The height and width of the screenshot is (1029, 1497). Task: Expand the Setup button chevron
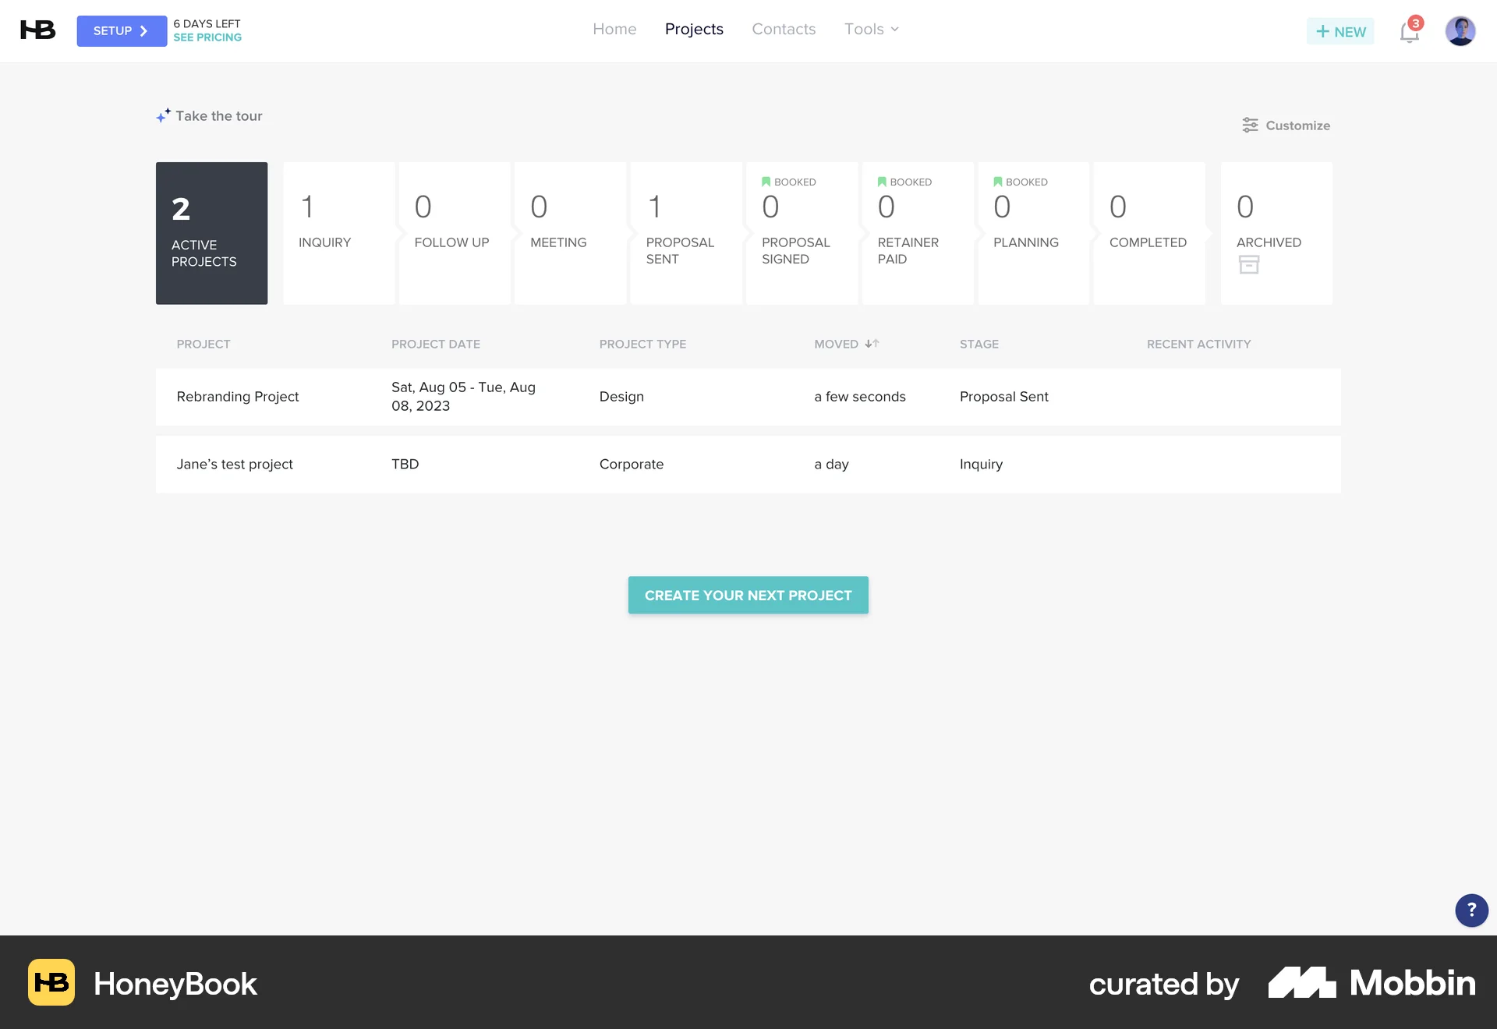pos(144,31)
